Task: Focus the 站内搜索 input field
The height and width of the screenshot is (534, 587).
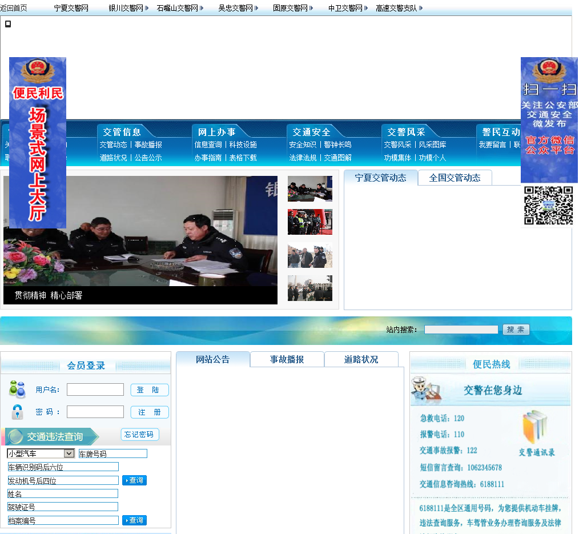Action: point(461,330)
